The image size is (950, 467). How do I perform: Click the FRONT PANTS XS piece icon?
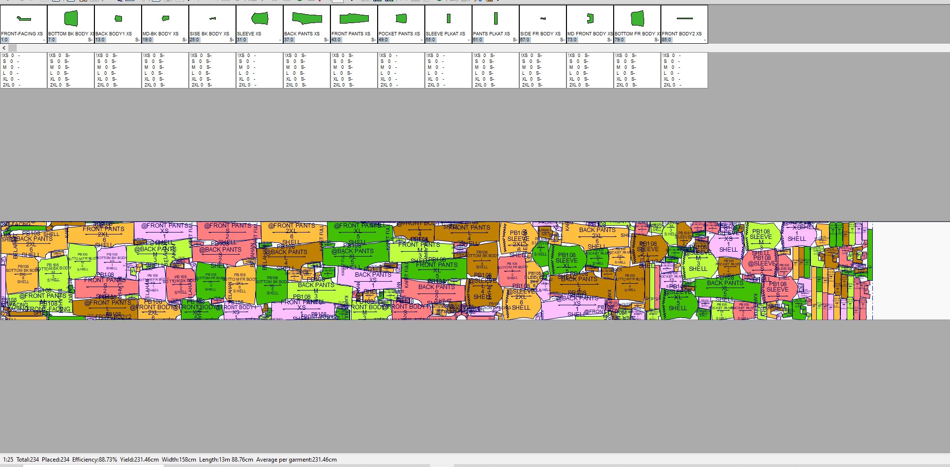354,19
